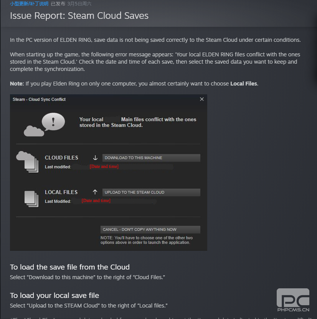
Task: Choose Cancel - Don't Copy Anything Now
Action: 151,230
